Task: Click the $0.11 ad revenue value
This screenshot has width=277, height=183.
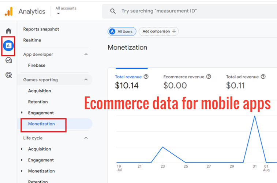Action: click(235, 86)
